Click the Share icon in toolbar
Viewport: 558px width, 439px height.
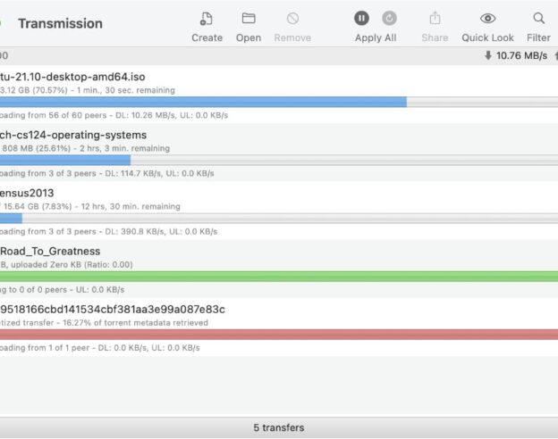[435, 18]
